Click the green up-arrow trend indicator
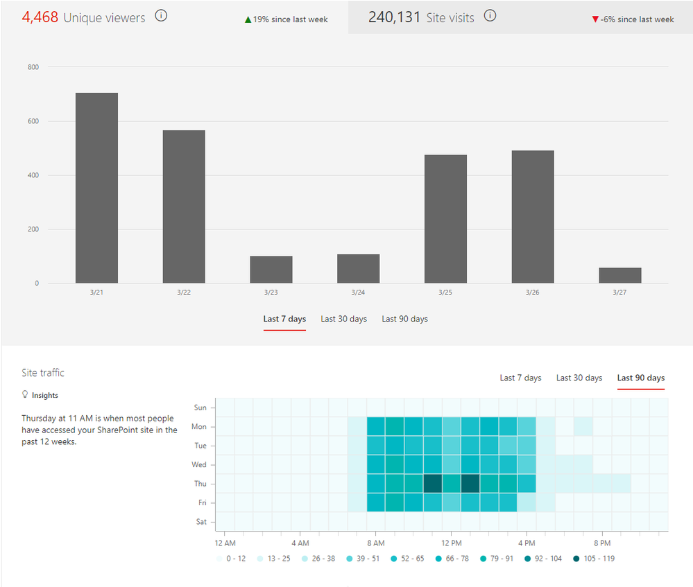 coord(248,19)
